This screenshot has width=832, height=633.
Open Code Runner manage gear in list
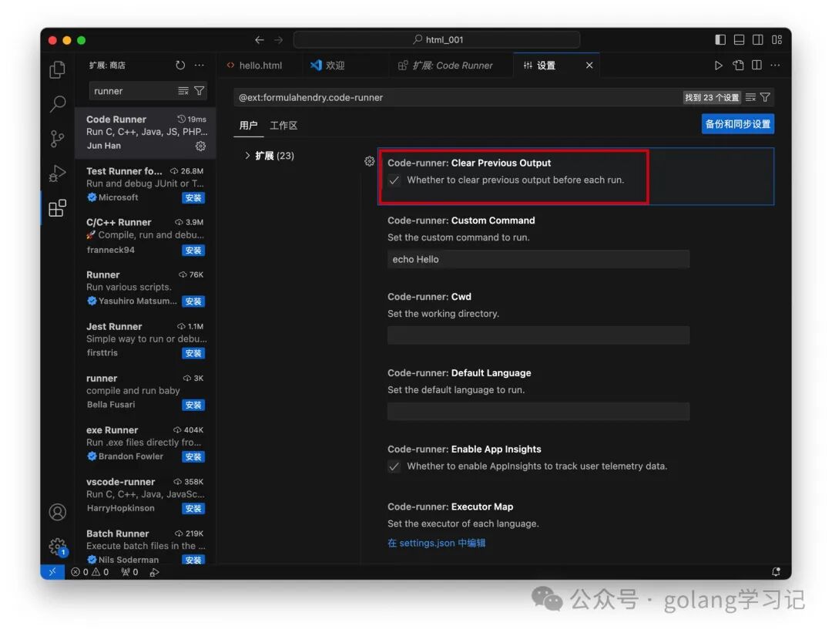coord(200,146)
